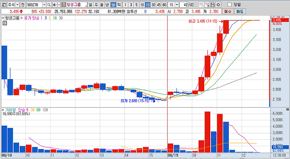This screenshot has height=159, width=290.
Task: Click the 최저 2,680 (15:15) low marker
Action: [138, 101]
